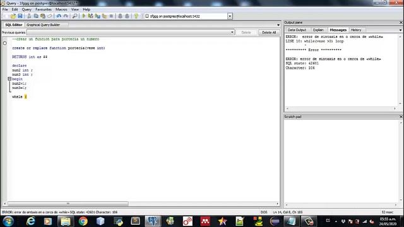This screenshot has height=227, width=404.
Task: Expand the database connection dropdown
Action: click(230, 16)
